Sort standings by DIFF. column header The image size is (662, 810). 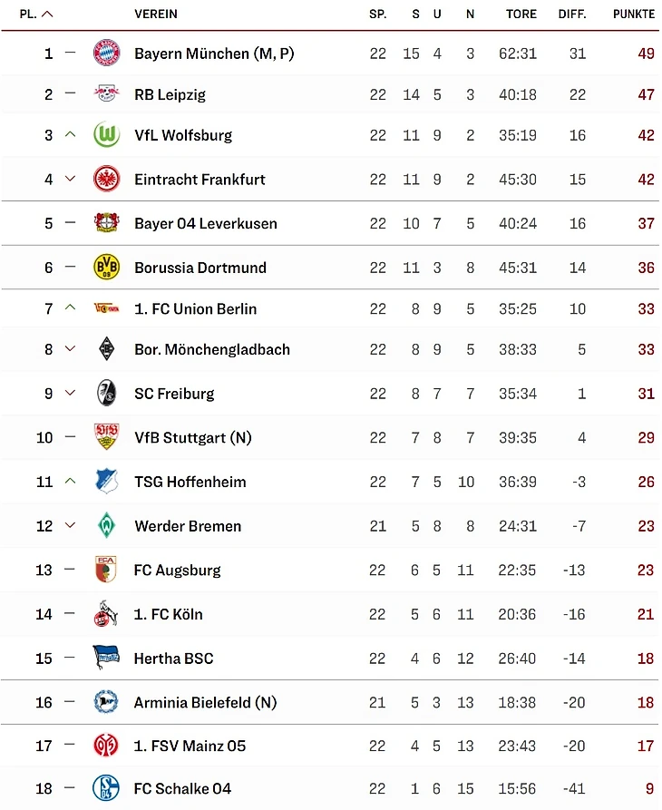tap(572, 15)
